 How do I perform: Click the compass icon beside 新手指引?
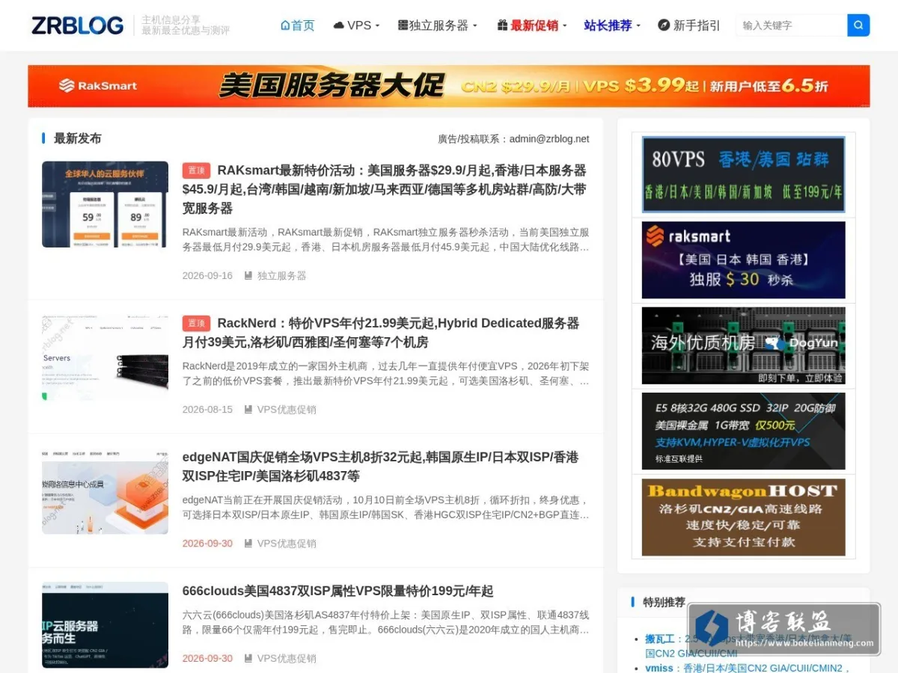pyautogui.click(x=664, y=25)
